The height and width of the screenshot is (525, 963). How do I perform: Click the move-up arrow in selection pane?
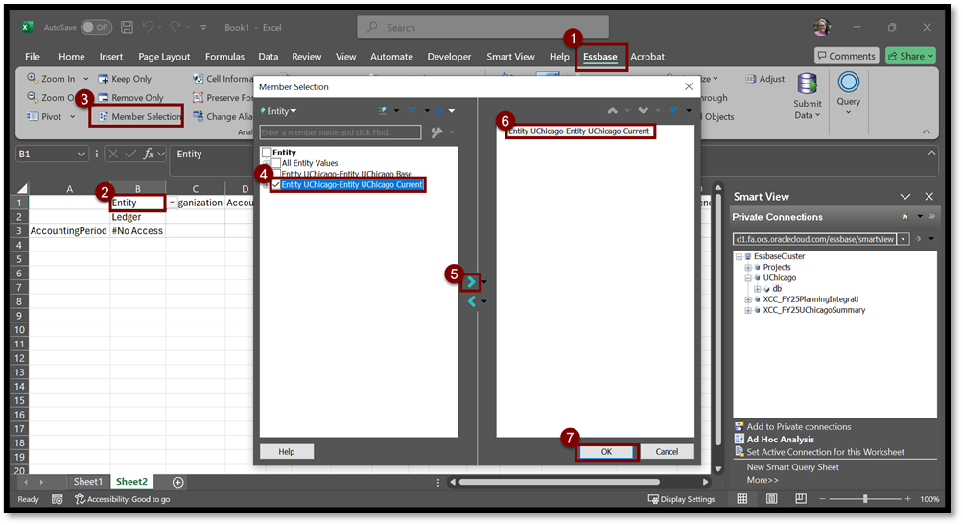(612, 110)
